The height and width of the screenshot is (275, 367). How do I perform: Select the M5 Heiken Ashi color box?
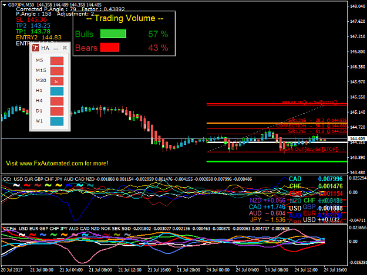57,61
